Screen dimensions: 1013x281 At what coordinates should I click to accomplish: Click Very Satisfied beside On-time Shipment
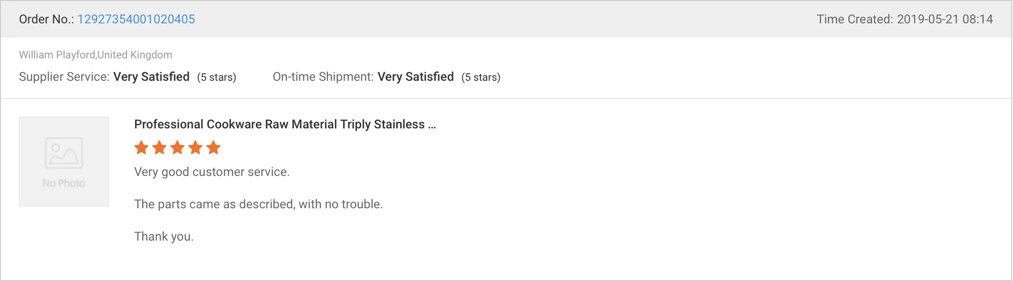[416, 77]
